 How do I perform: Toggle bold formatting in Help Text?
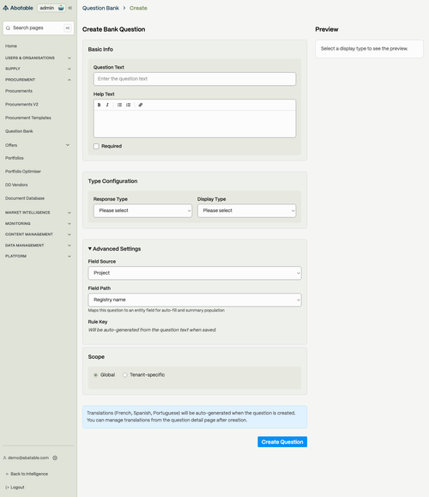pos(100,105)
